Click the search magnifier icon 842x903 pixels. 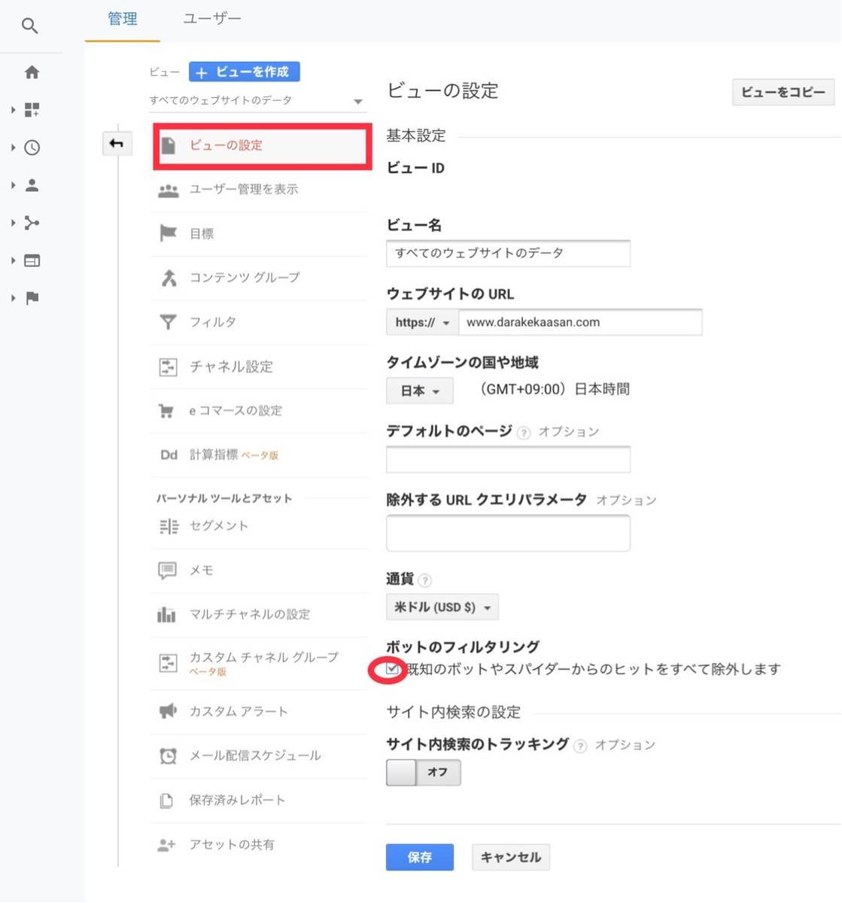(29, 26)
